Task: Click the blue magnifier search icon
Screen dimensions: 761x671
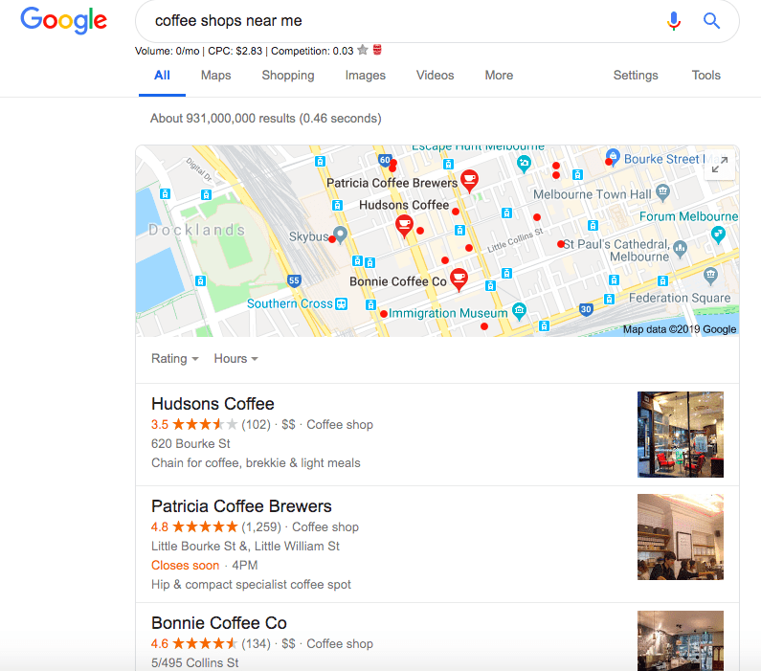Action: point(711,21)
